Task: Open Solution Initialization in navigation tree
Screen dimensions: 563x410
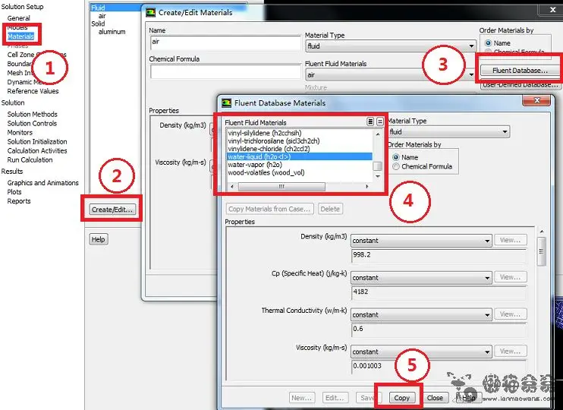Action: click(37, 141)
